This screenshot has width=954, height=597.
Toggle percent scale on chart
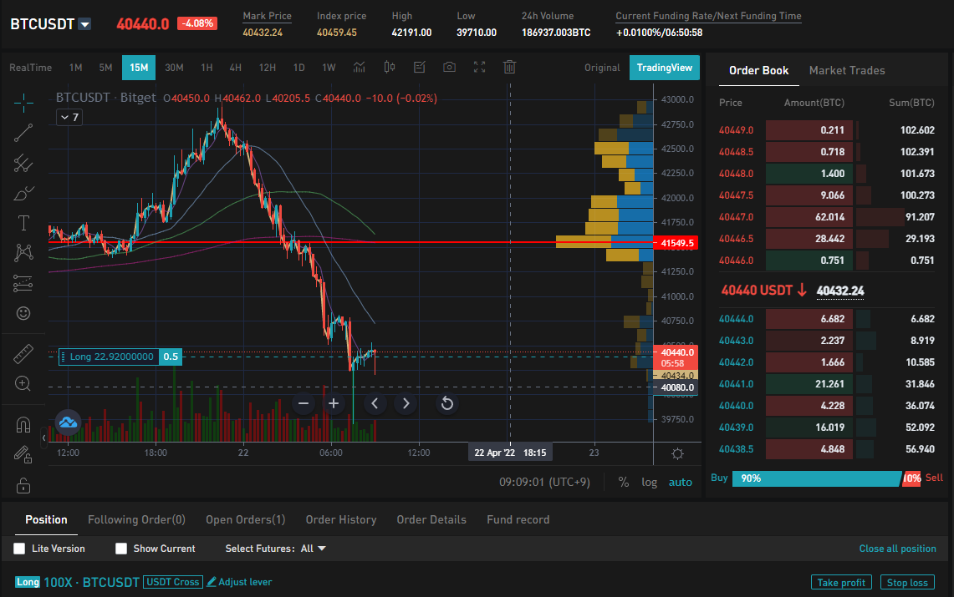click(624, 483)
